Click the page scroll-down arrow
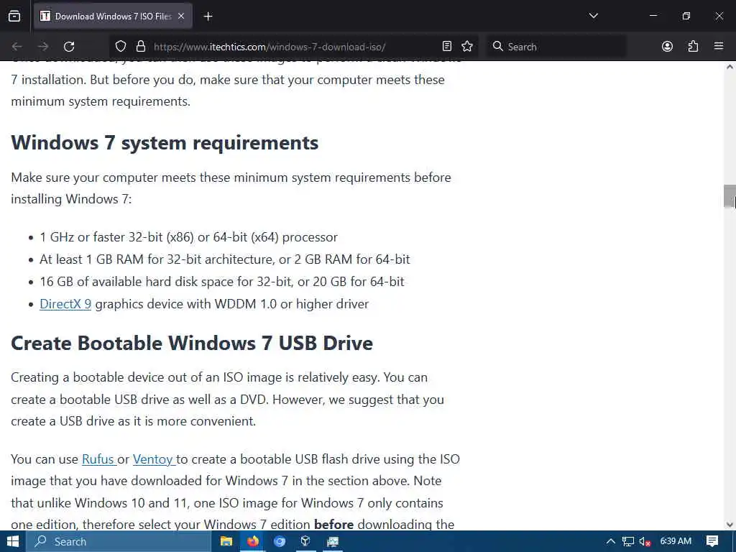The width and height of the screenshot is (736, 552). tap(730, 525)
